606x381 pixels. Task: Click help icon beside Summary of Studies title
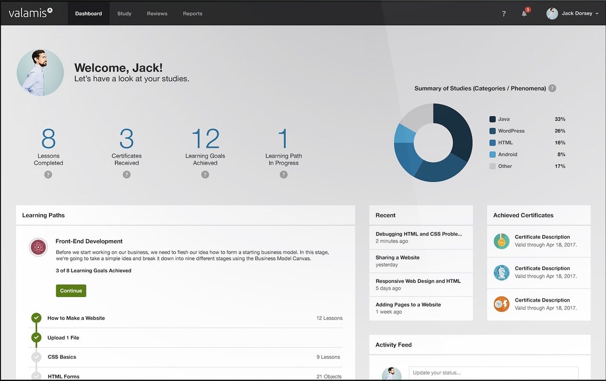(552, 88)
